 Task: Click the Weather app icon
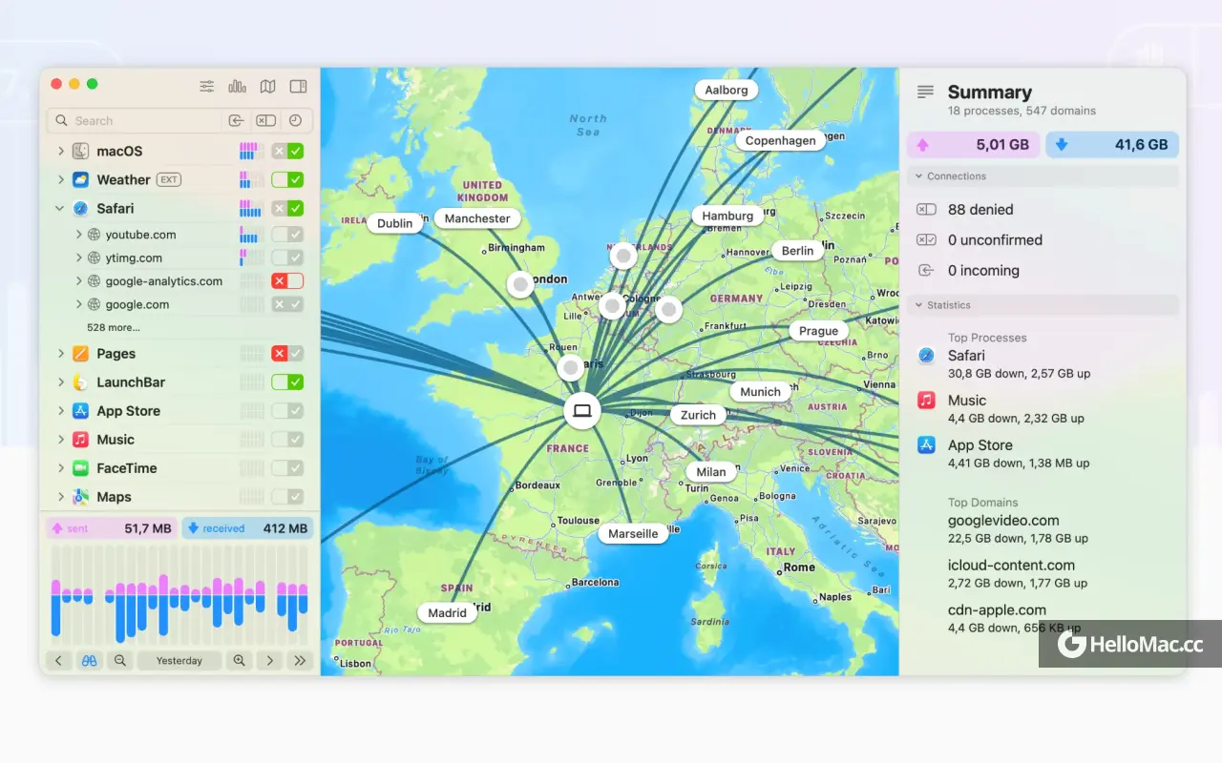[x=80, y=179]
